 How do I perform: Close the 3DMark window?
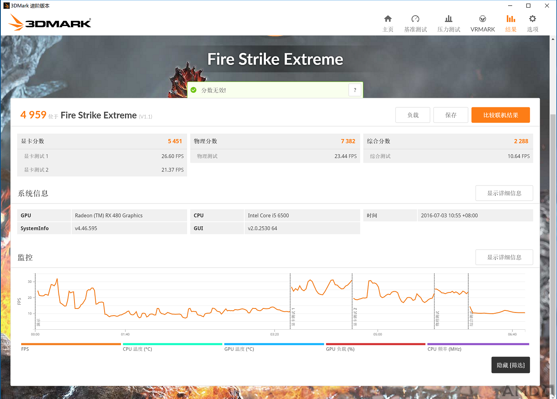click(x=547, y=6)
